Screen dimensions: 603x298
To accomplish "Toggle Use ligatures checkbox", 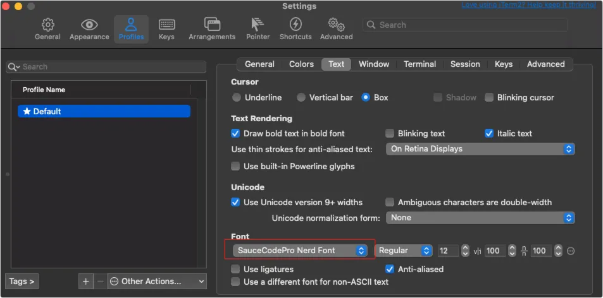I will [236, 269].
